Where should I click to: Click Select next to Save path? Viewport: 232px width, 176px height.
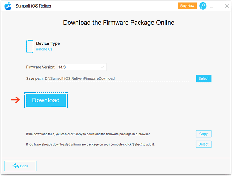click(203, 78)
